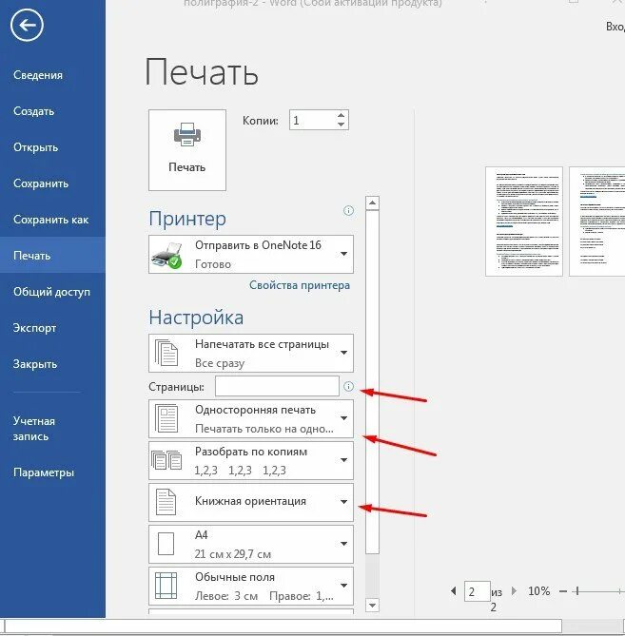The width and height of the screenshot is (625, 636).
Task: Open the Обычные поля margins dropdown
Action: [251, 587]
